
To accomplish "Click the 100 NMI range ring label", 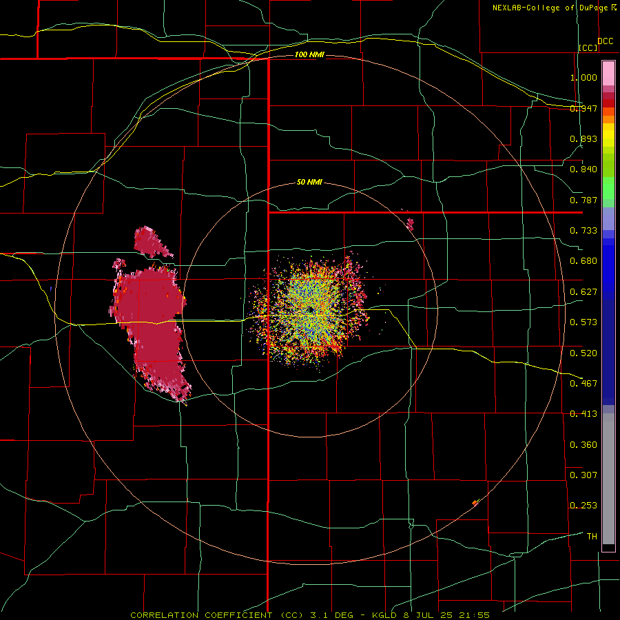I will (x=309, y=54).
